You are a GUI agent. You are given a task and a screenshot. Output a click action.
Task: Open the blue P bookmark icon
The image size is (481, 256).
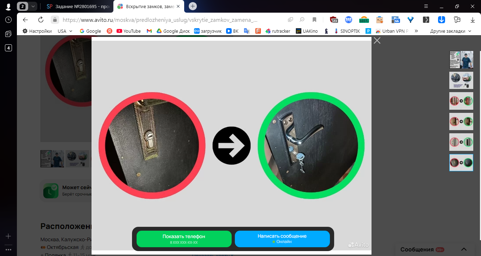coord(368,31)
